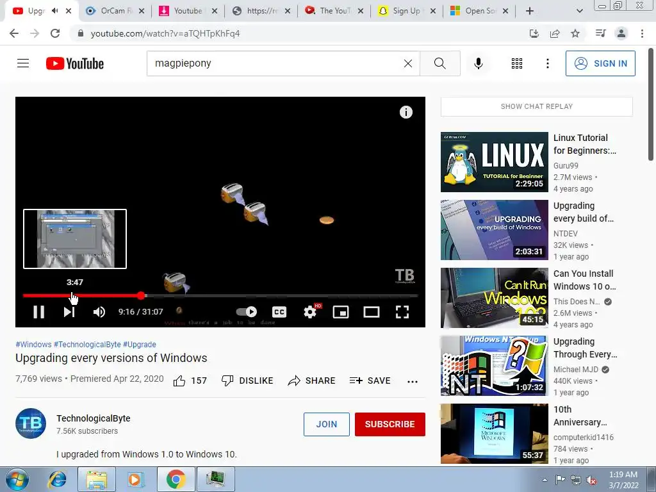Open media controls in Chrome toolbar
Screen dimensions: 656x492
pyautogui.click(x=600, y=33)
